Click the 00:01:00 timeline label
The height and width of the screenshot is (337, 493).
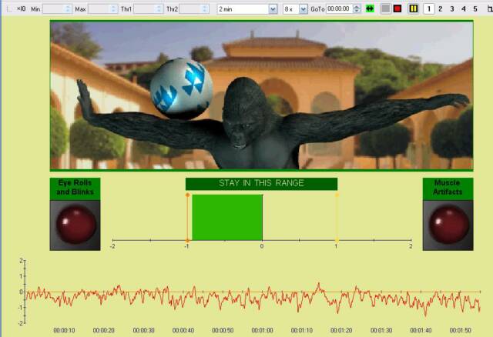pos(262,330)
